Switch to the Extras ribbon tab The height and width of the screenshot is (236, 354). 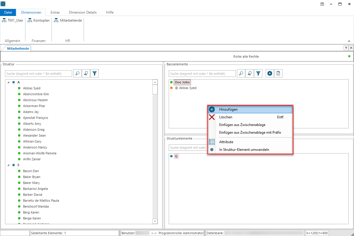point(55,12)
